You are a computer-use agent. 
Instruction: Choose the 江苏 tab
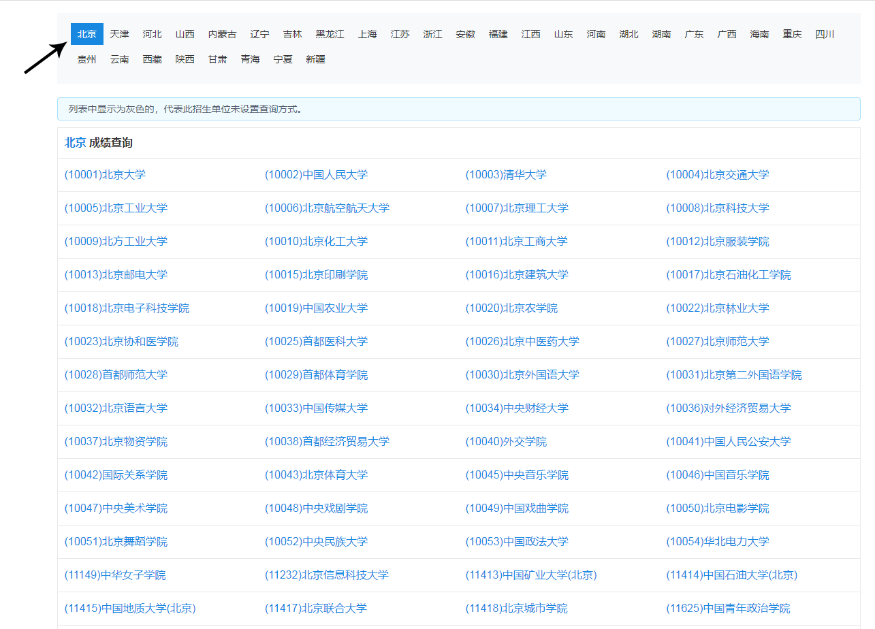400,34
